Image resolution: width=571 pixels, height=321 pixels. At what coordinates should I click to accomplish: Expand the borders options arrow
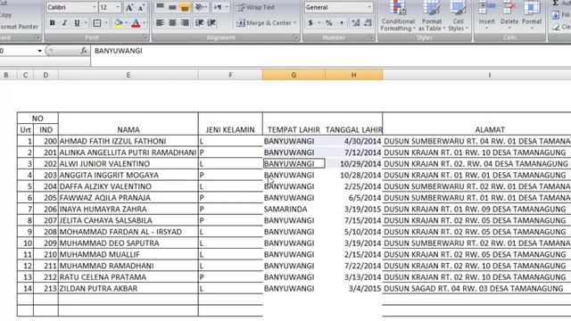(x=106, y=23)
